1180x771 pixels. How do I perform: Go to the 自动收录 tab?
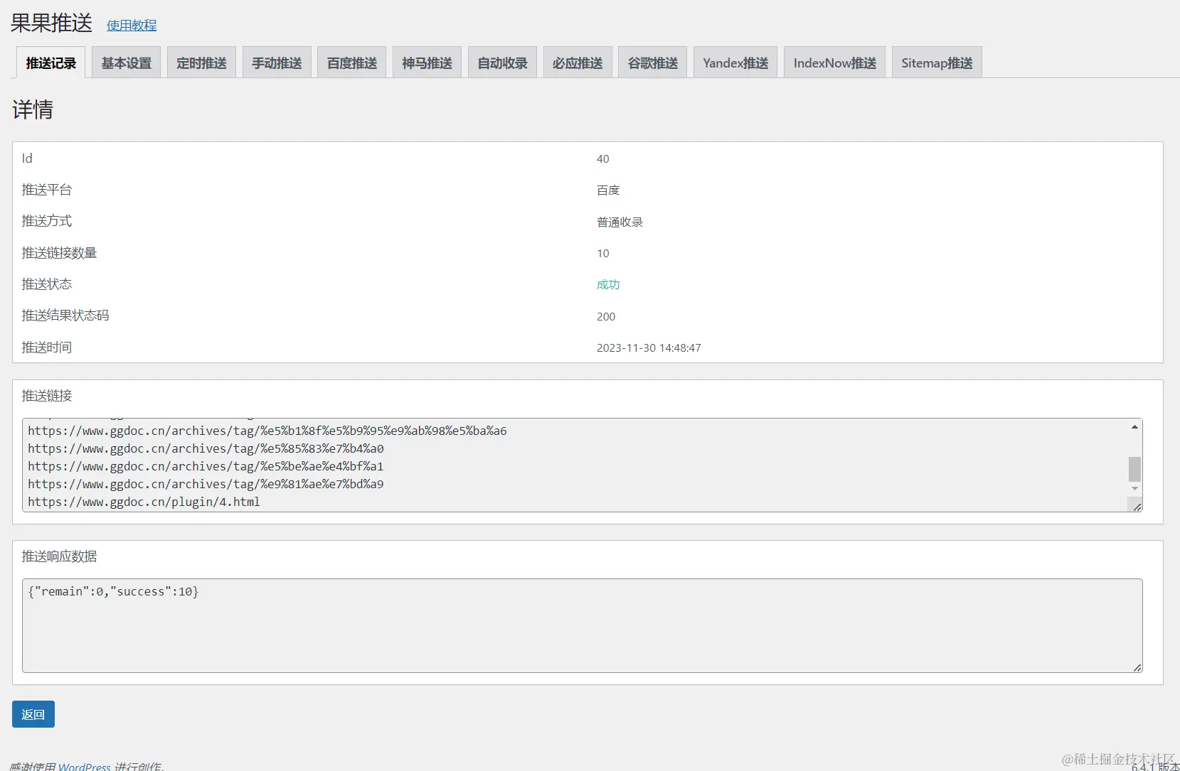coord(503,63)
